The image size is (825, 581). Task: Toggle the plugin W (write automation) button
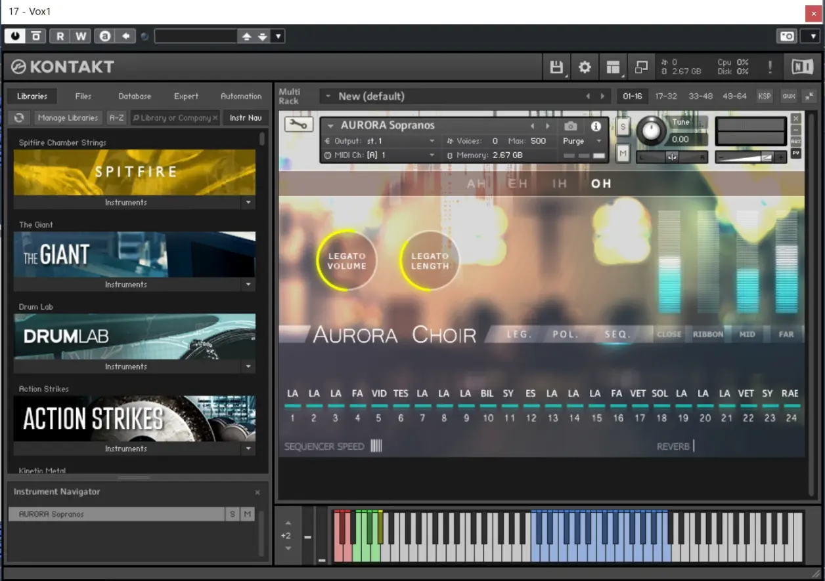[x=81, y=37]
